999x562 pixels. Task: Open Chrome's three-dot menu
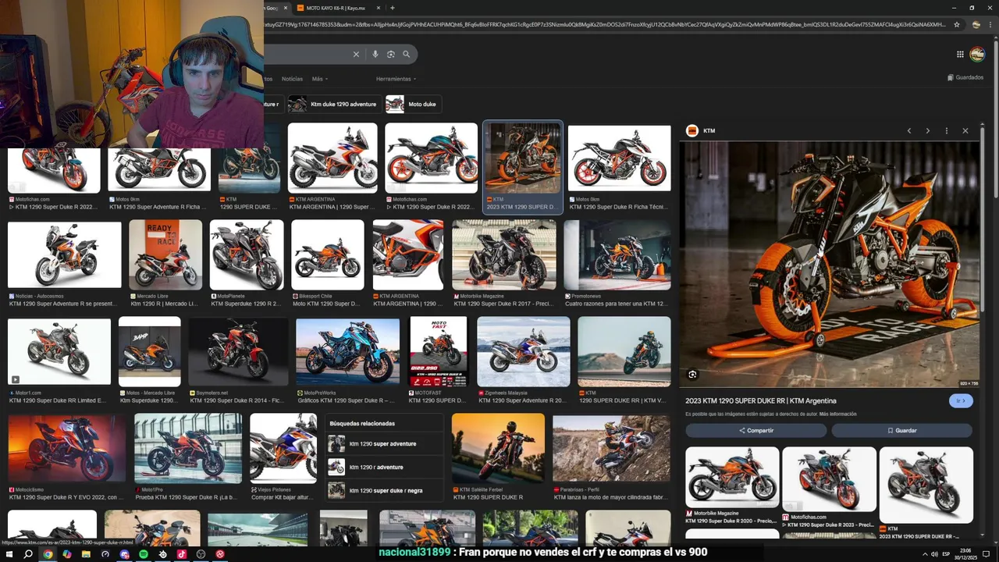coord(990,24)
